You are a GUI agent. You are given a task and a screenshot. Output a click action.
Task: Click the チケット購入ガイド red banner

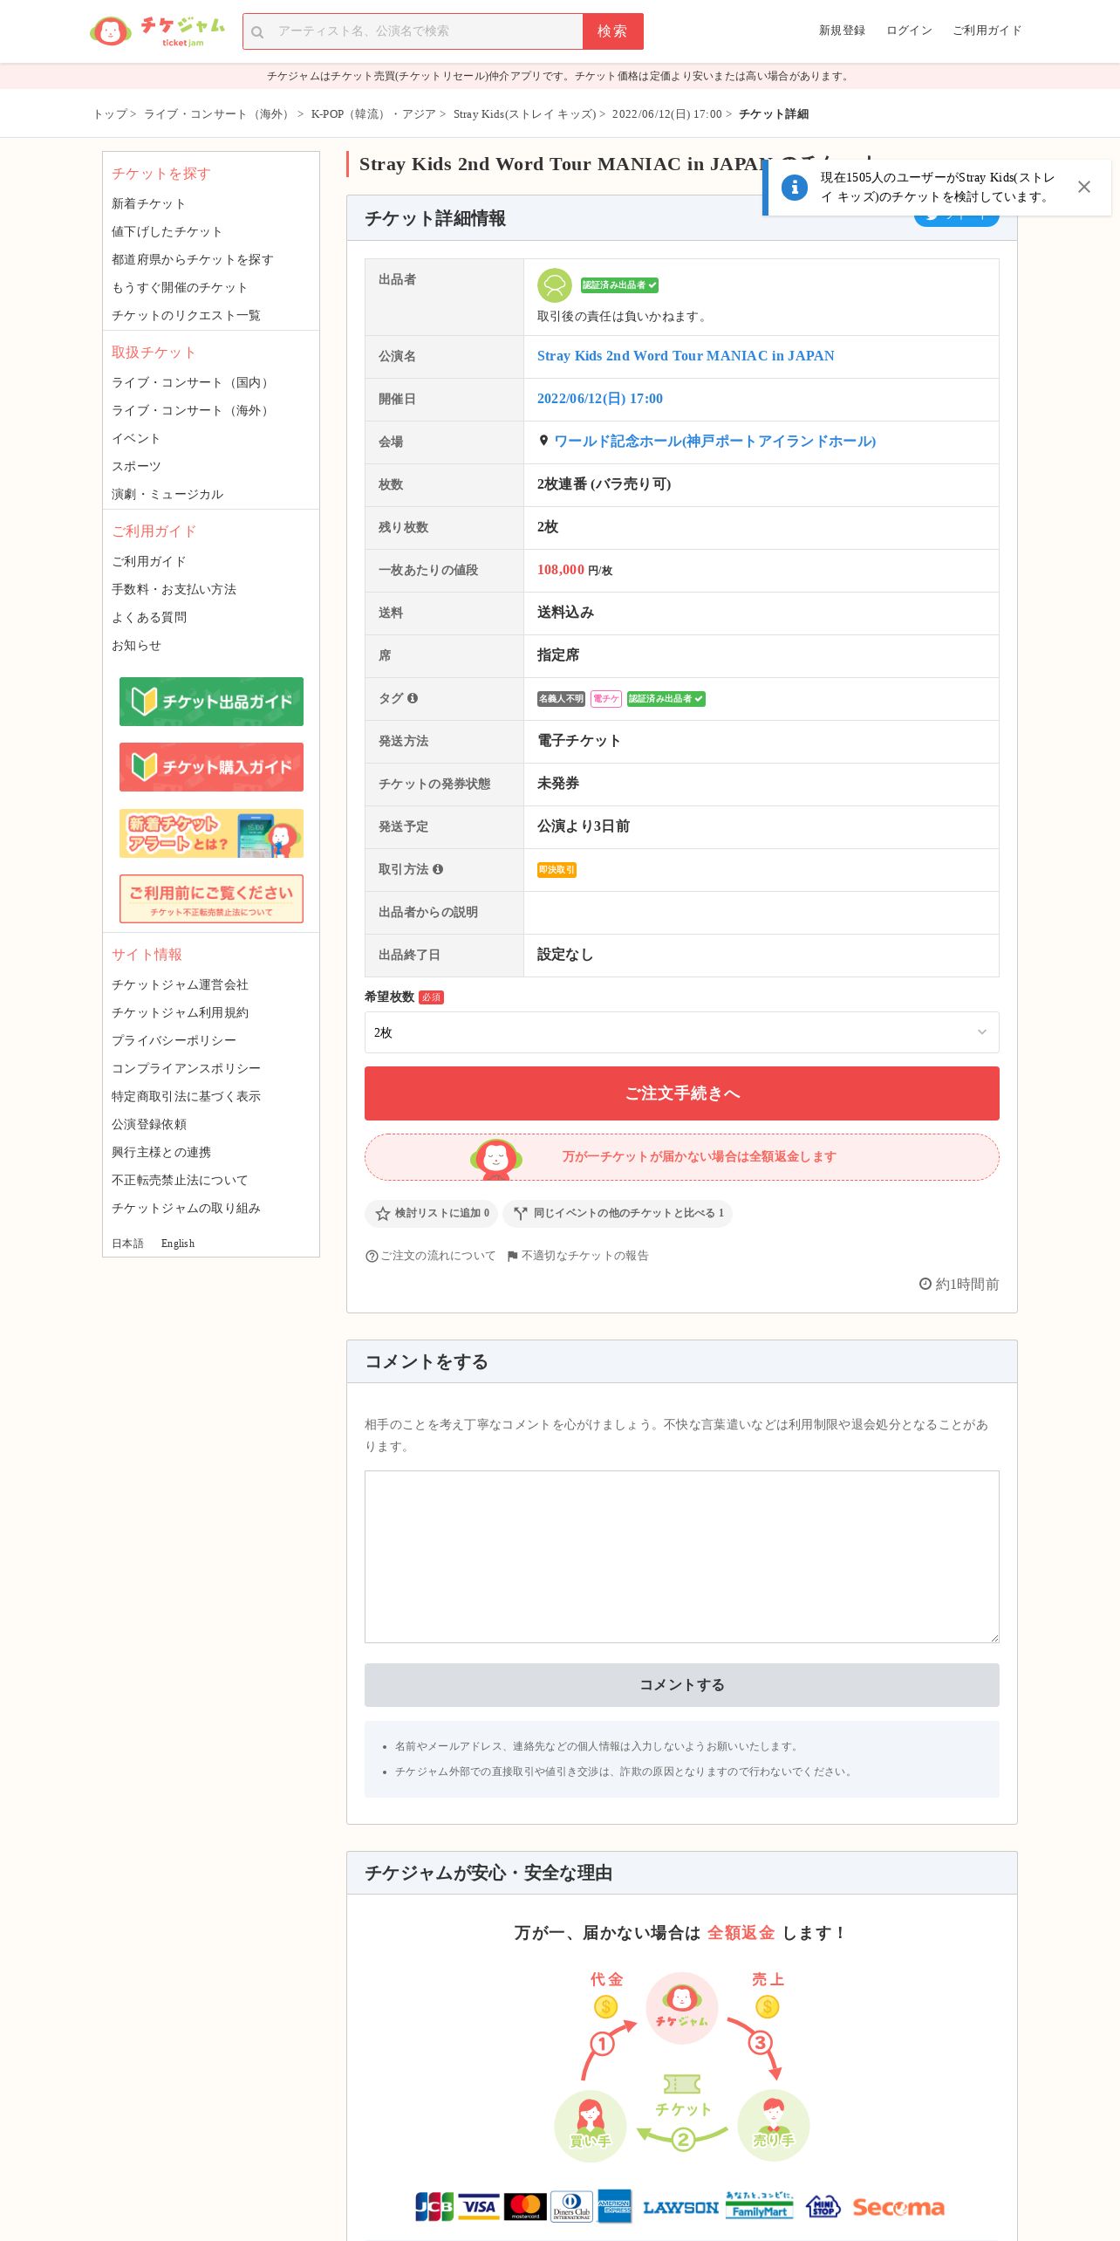(211, 767)
